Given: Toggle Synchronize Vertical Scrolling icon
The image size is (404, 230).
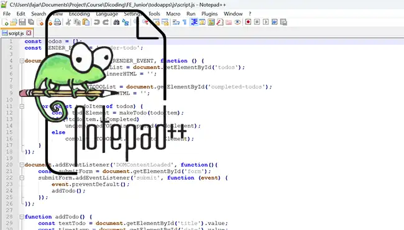Looking at the screenshot, I should (157, 22).
